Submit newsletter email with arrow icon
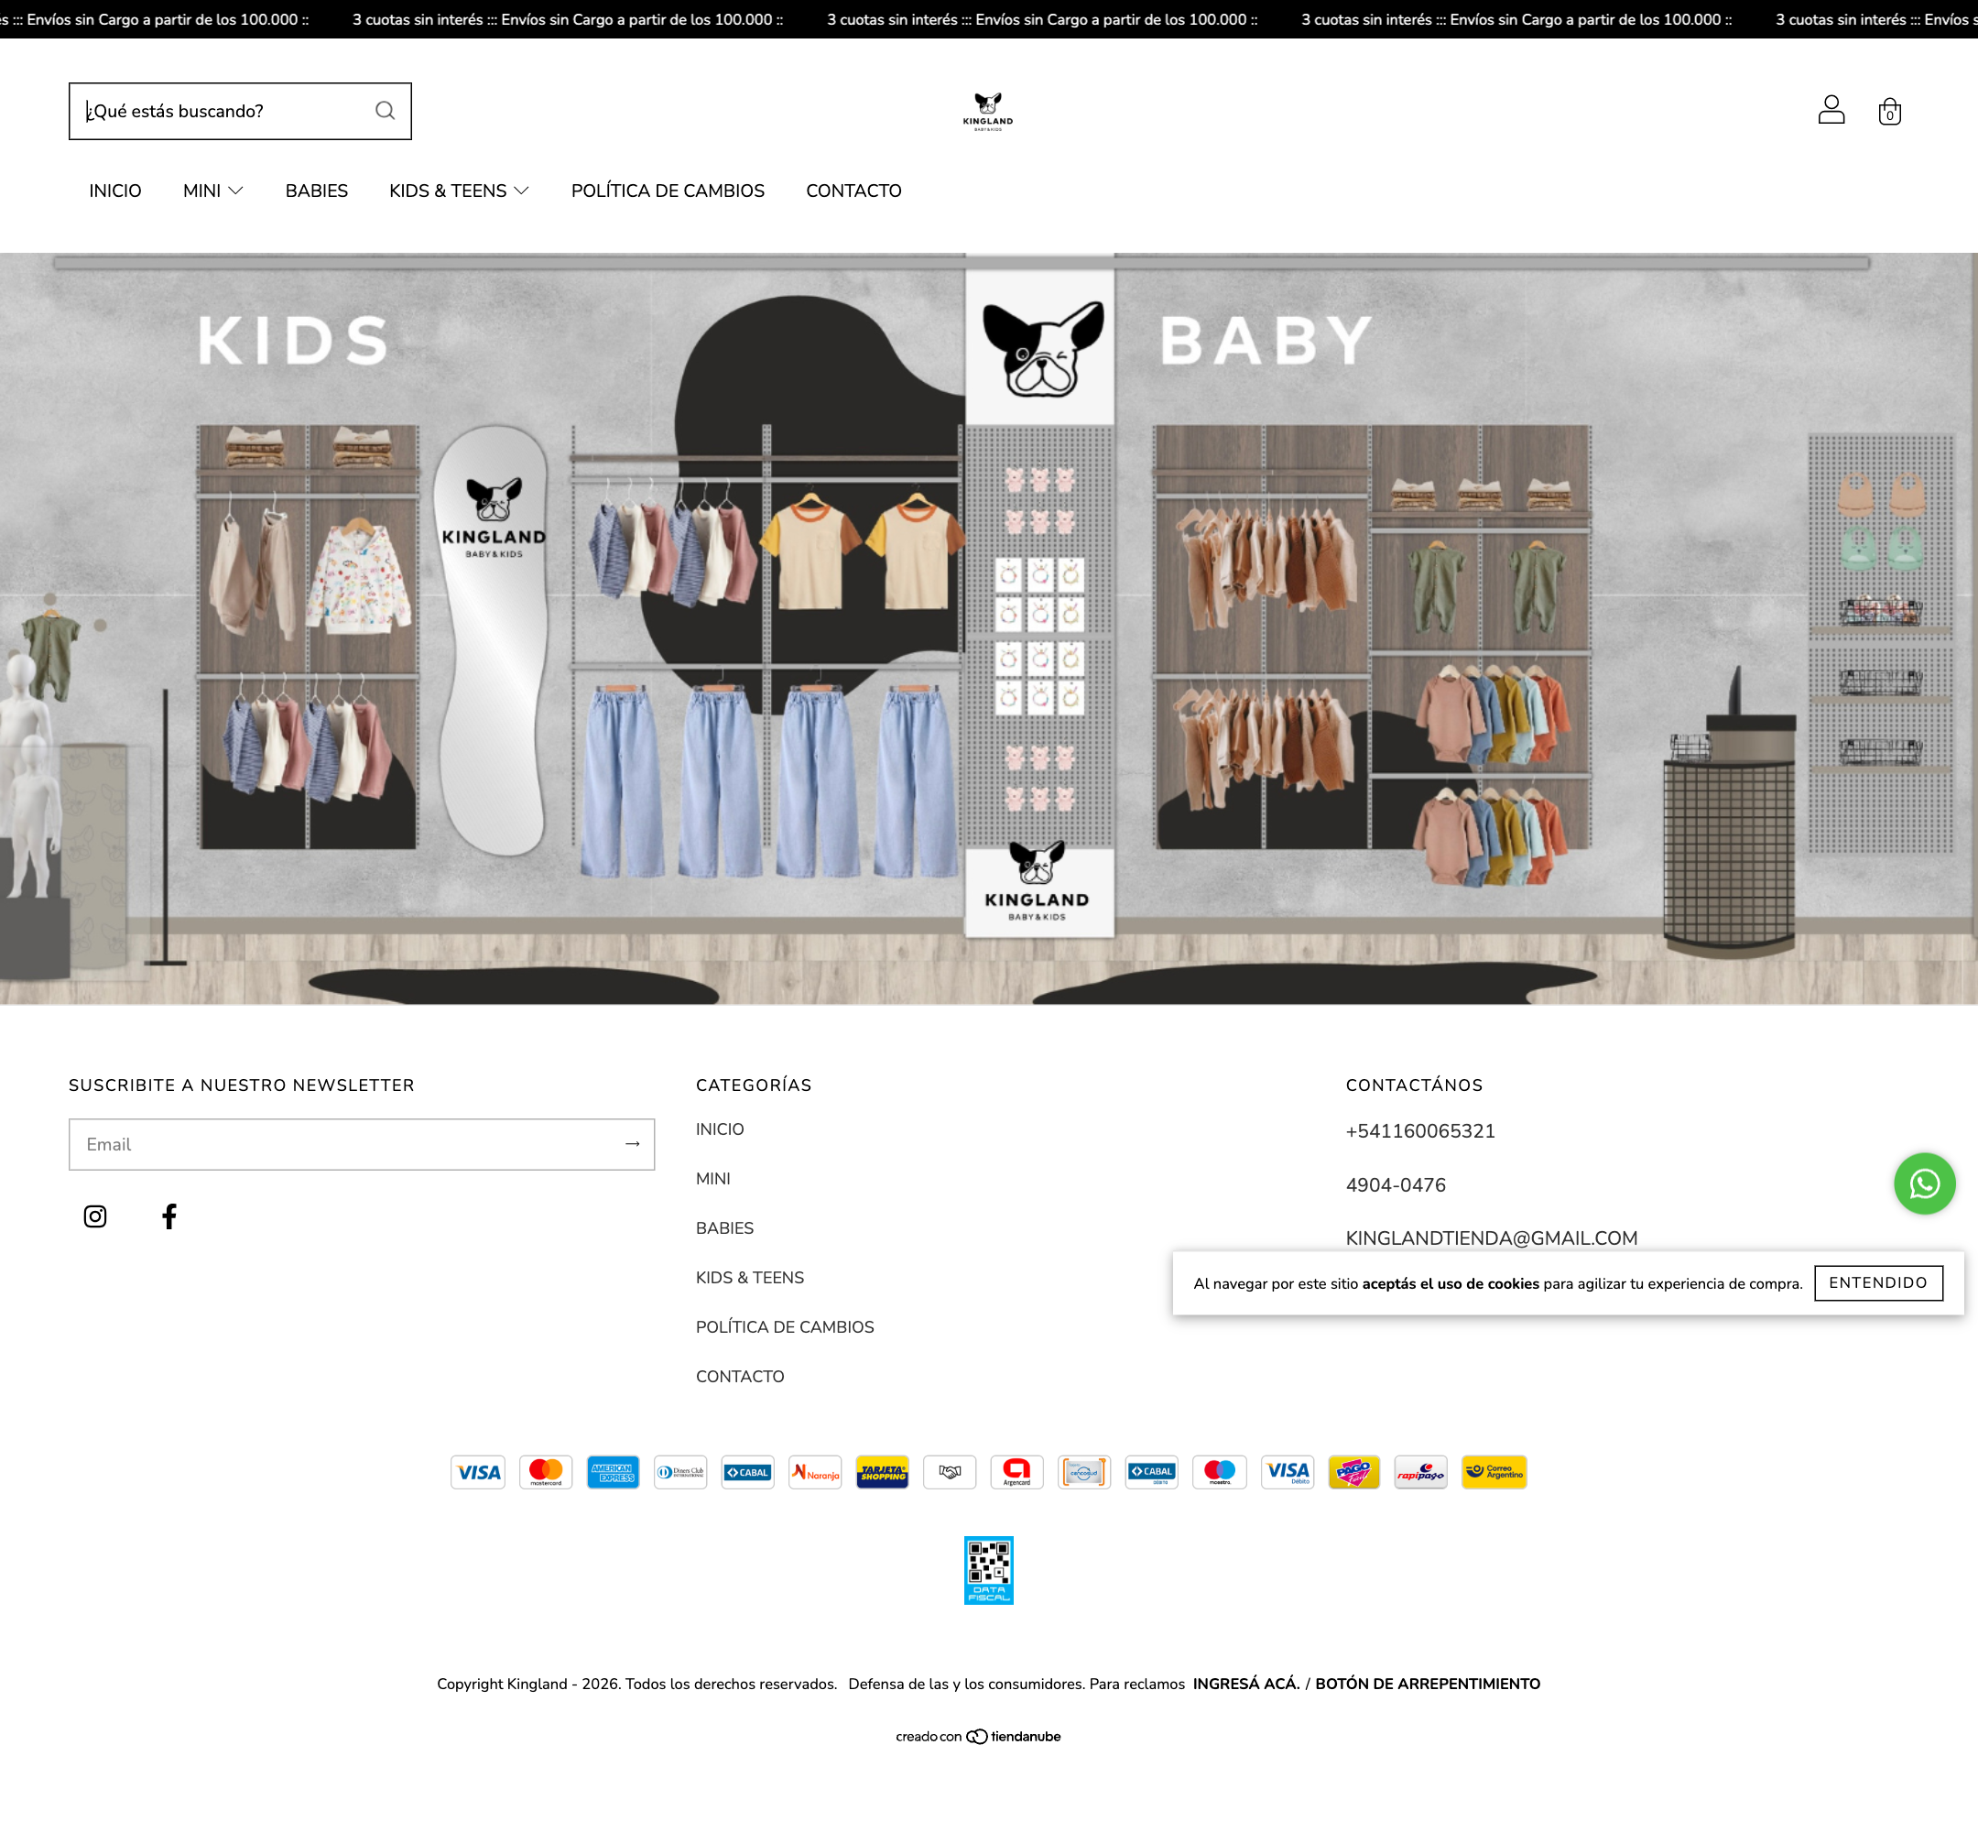 [x=633, y=1144]
